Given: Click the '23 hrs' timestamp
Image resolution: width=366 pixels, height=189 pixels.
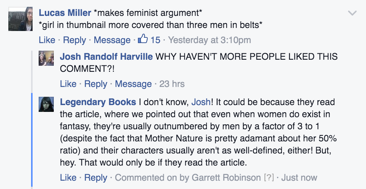Looking at the screenshot, I should coord(172,84).
